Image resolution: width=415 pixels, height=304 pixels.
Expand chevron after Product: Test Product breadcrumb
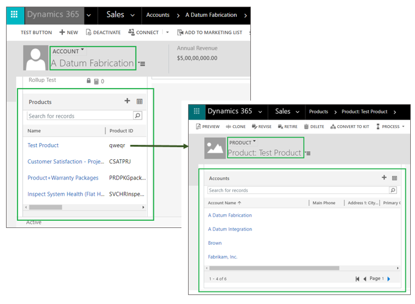[x=395, y=112]
